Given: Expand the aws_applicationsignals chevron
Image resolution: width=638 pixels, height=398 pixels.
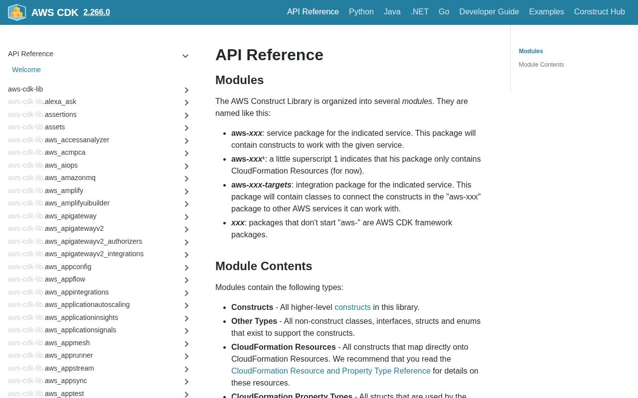Looking at the screenshot, I should pos(186,331).
